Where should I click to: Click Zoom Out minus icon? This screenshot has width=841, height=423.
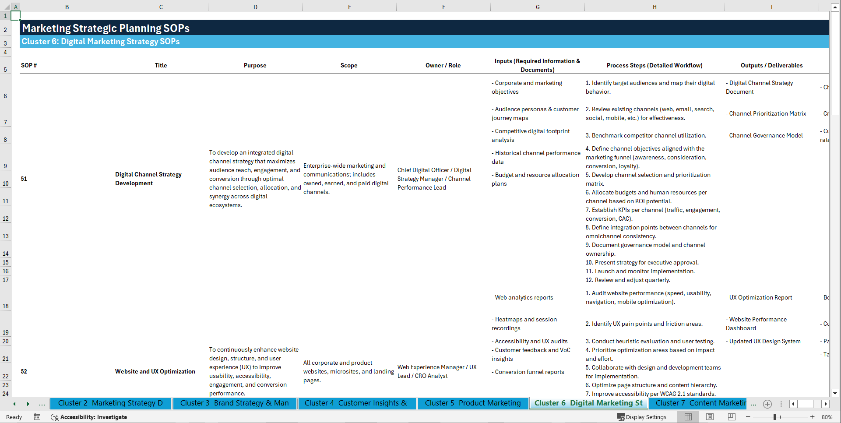(x=749, y=417)
